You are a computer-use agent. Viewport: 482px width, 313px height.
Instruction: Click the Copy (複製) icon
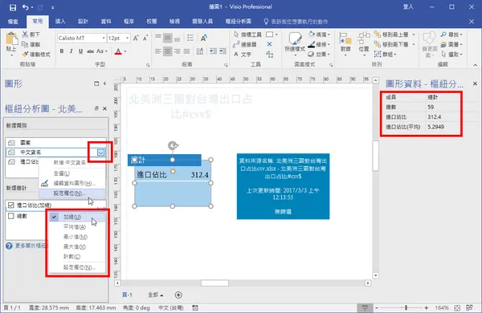point(25,44)
